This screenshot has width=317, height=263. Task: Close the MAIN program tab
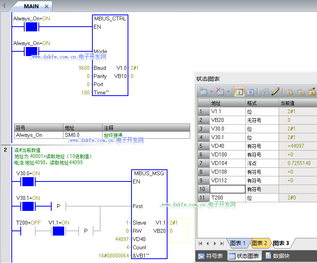47,6
